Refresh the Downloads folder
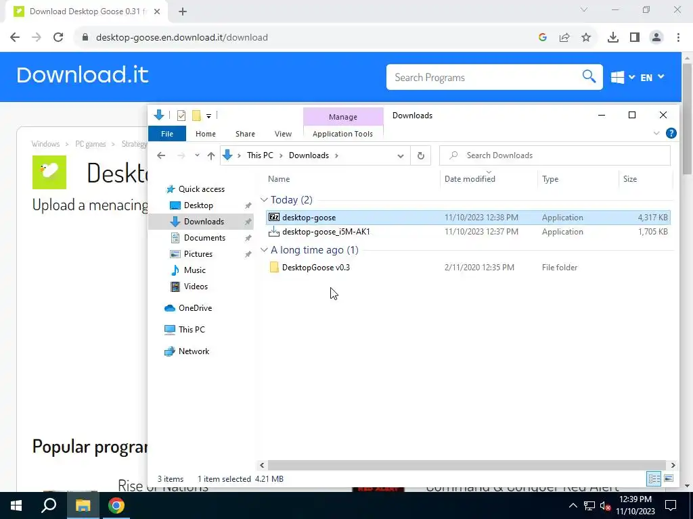The image size is (693, 519). [421, 155]
